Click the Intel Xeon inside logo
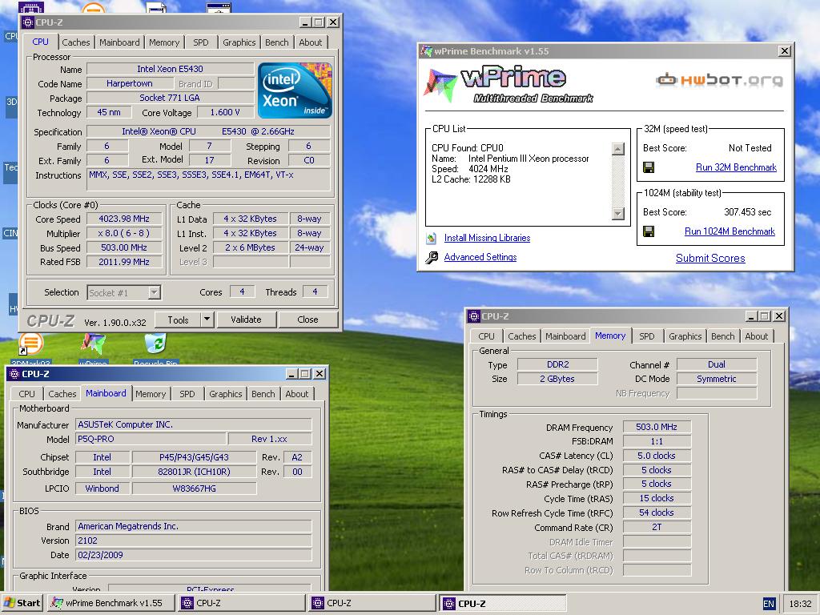The image size is (820, 615). 295,90
